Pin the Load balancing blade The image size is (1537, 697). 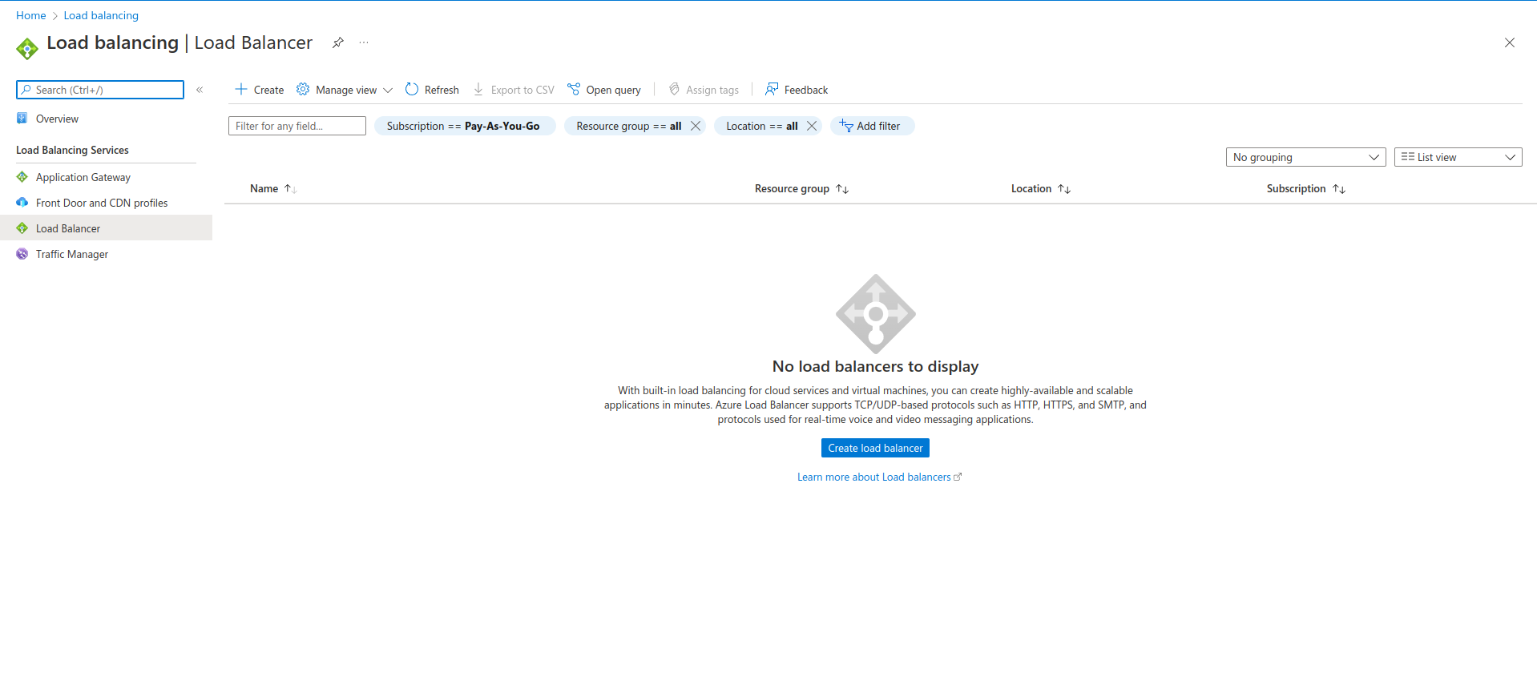[338, 42]
